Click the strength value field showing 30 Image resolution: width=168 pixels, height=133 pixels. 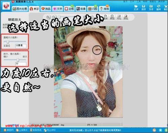tap(21, 64)
